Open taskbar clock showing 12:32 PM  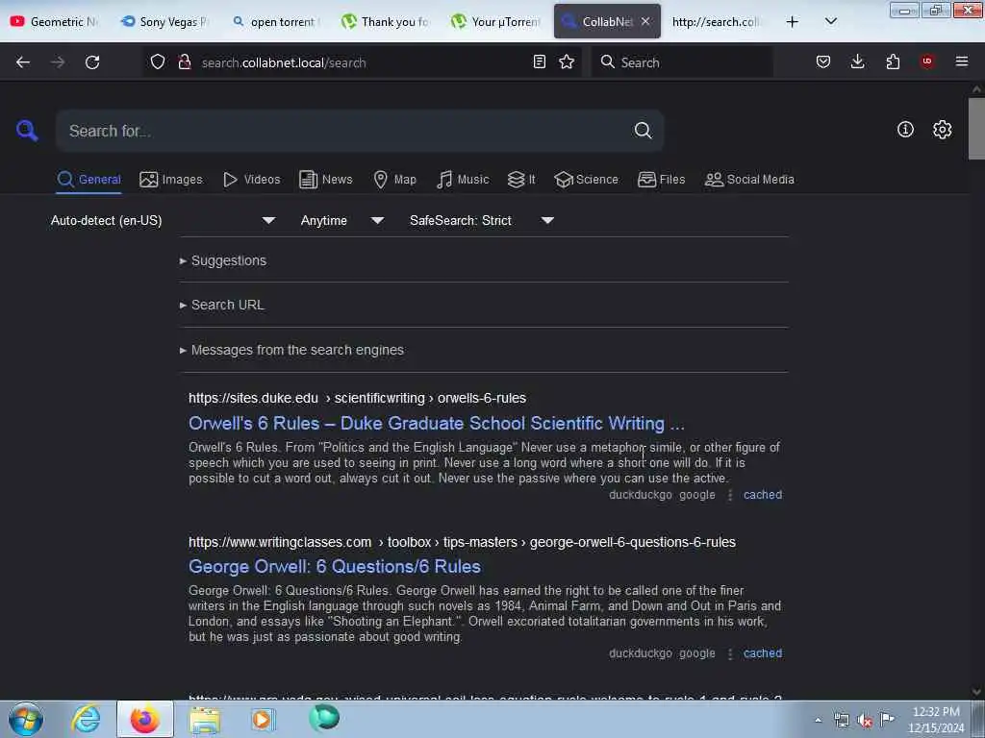point(936,720)
